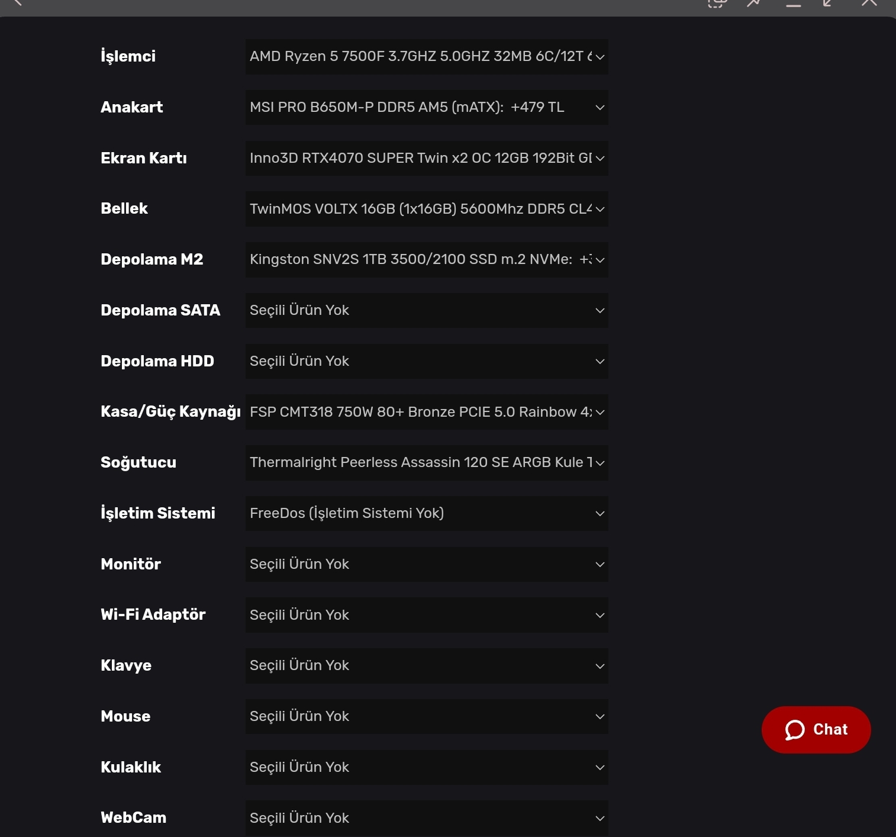This screenshot has width=896, height=837.
Task: Click the İşlemci label
Action: [128, 56]
